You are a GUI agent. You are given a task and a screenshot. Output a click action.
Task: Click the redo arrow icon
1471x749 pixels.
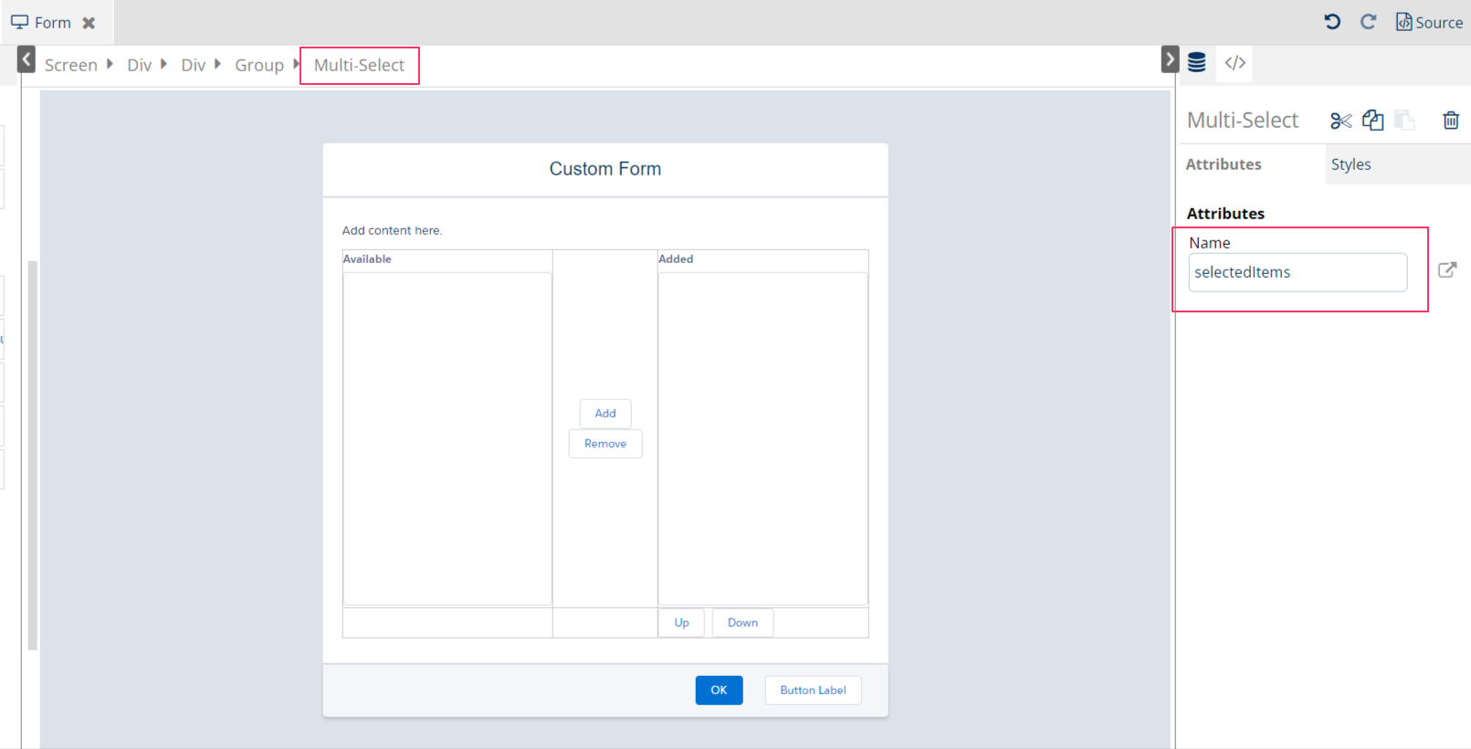[x=1368, y=22]
